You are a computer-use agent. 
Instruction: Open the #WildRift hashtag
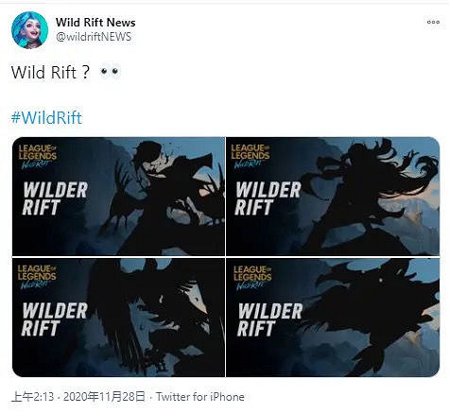click(46, 118)
